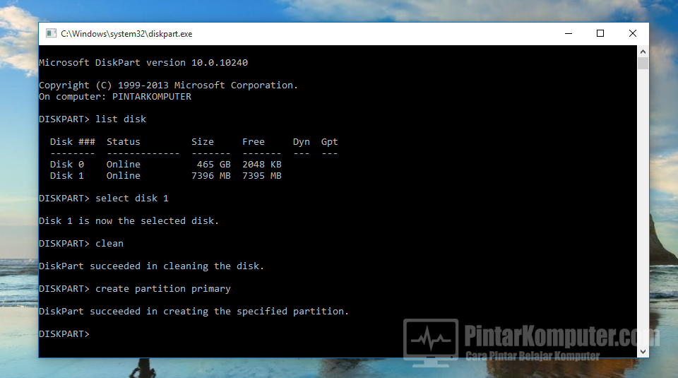The height and width of the screenshot is (378, 678).
Task: Click the Copyright Microsoft Corporation line
Action: pos(168,85)
